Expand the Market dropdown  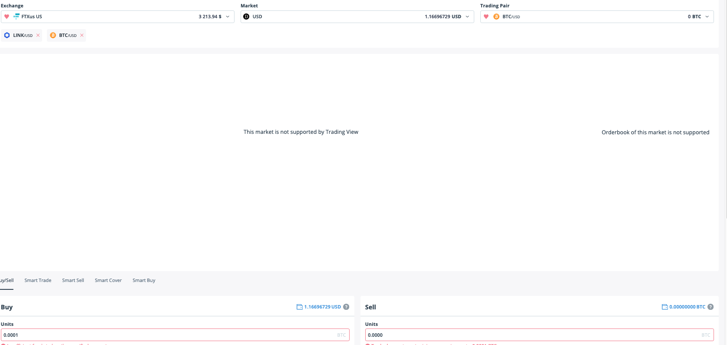pyautogui.click(x=467, y=17)
